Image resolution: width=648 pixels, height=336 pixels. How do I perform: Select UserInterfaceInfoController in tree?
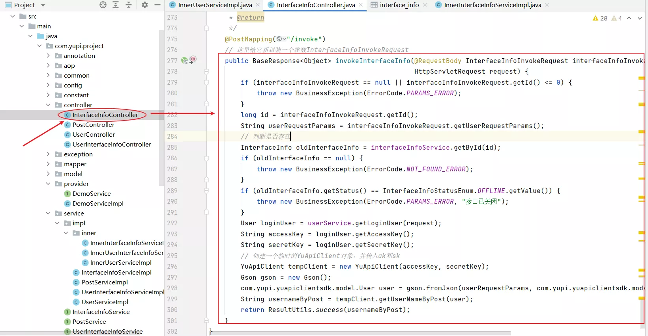tap(112, 144)
